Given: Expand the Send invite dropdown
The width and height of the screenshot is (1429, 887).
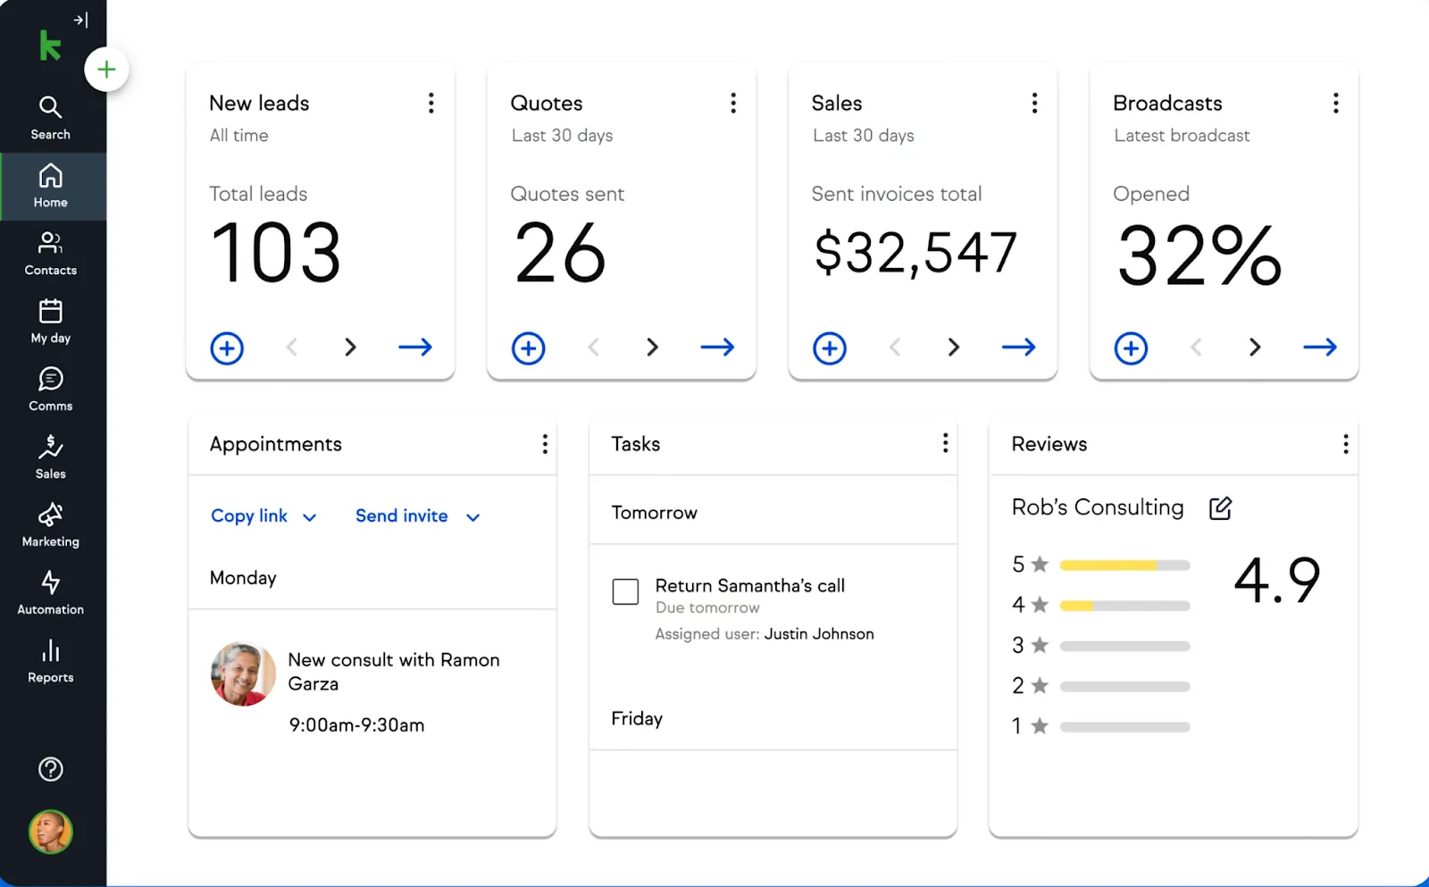Looking at the screenshot, I should pyautogui.click(x=417, y=516).
